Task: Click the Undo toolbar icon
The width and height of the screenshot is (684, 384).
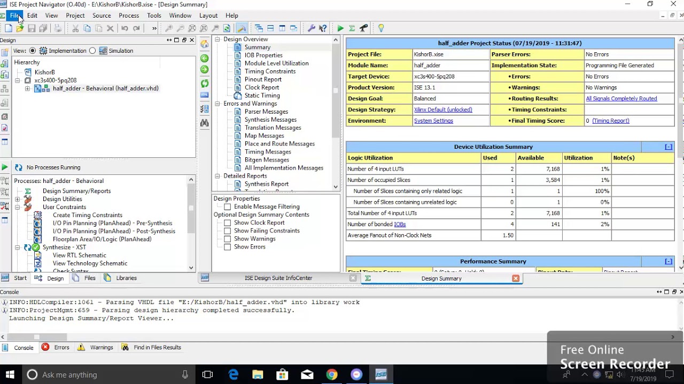Action: tap(125, 28)
